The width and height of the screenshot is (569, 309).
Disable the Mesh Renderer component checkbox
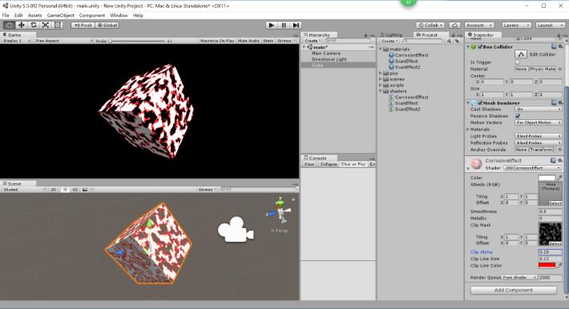coord(480,103)
